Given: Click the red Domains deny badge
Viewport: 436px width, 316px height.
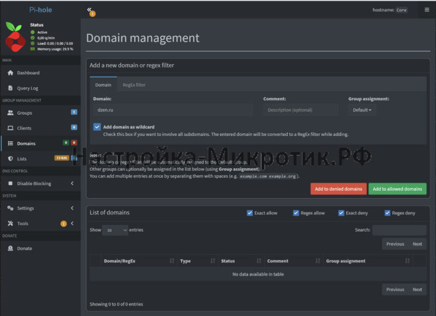Looking at the screenshot, I should tap(74, 143).
